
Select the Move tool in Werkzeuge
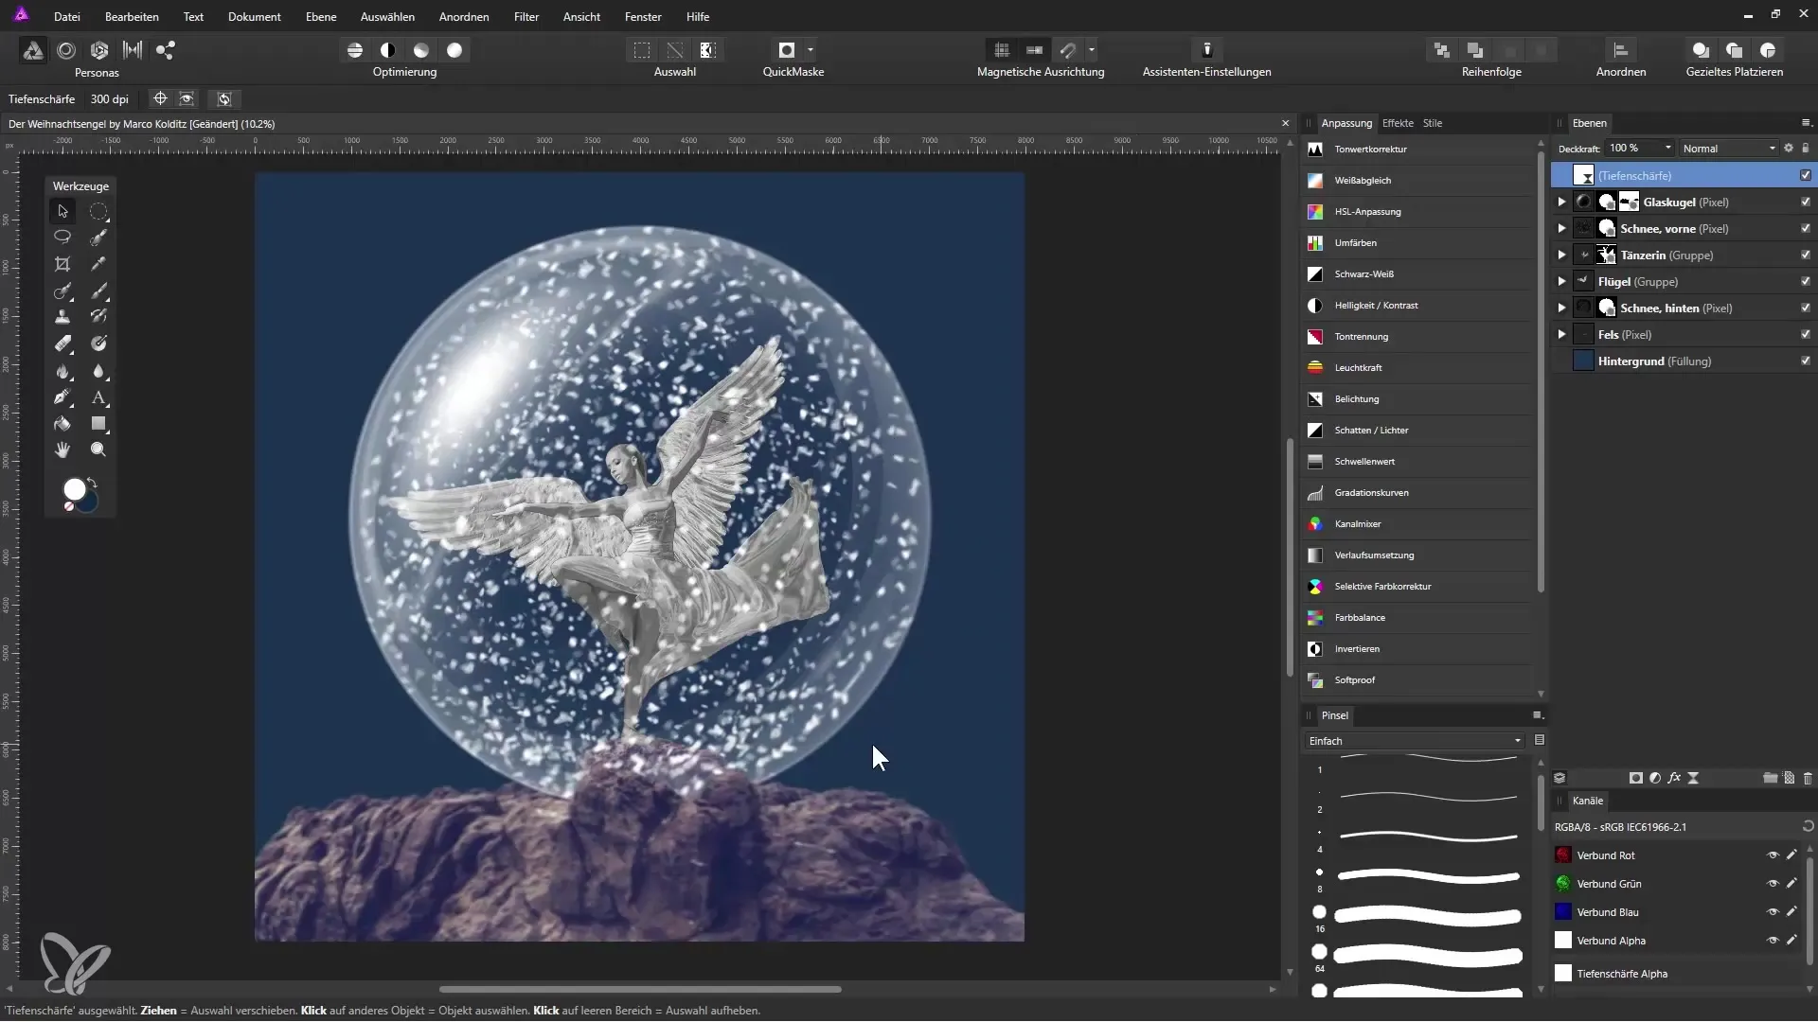[62, 211]
